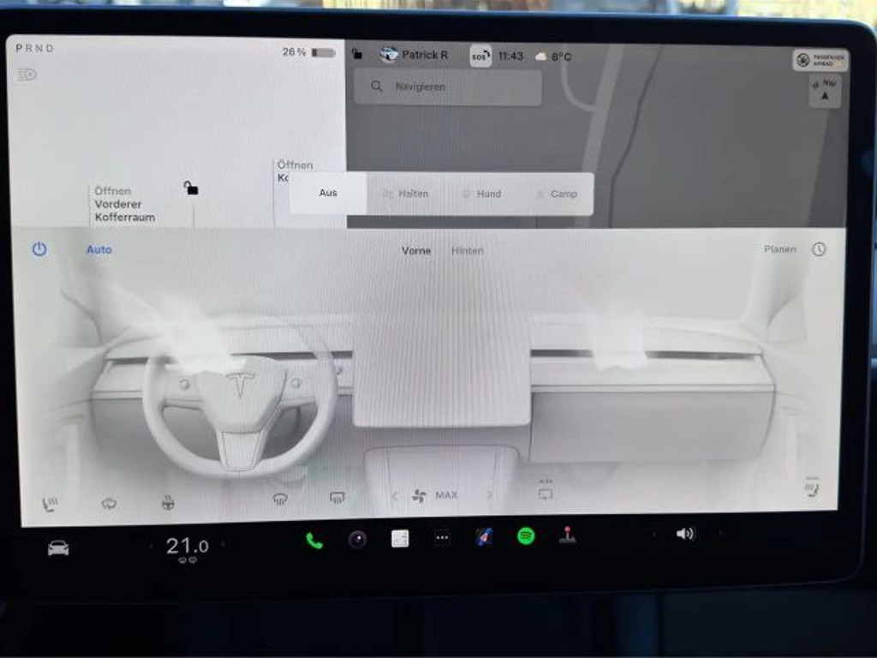Select the Vorne climate tab
This screenshot has height=658, width=877.
click(415, 250)
